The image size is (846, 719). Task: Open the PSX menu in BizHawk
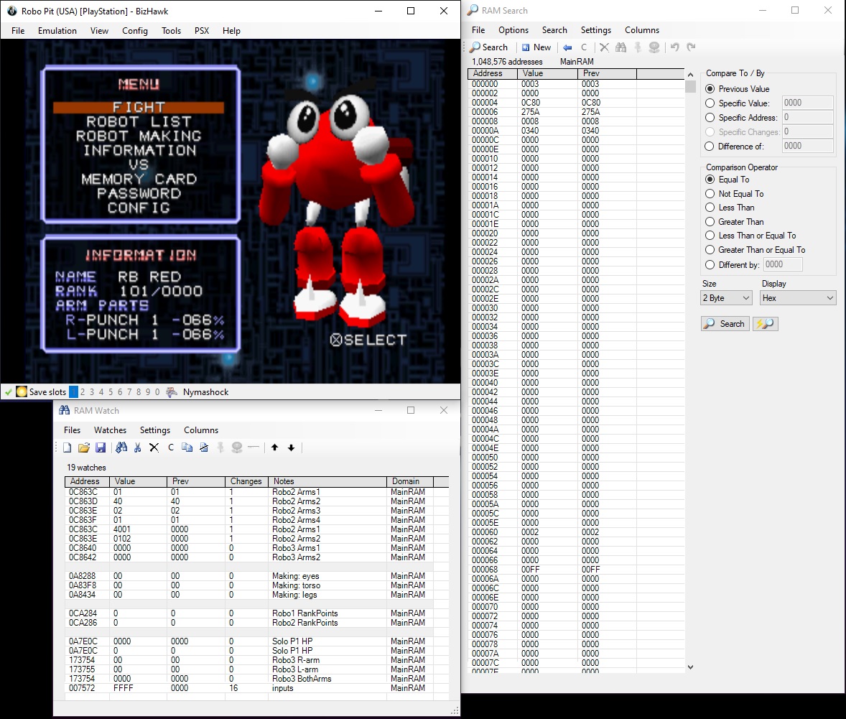coord(202,31)
